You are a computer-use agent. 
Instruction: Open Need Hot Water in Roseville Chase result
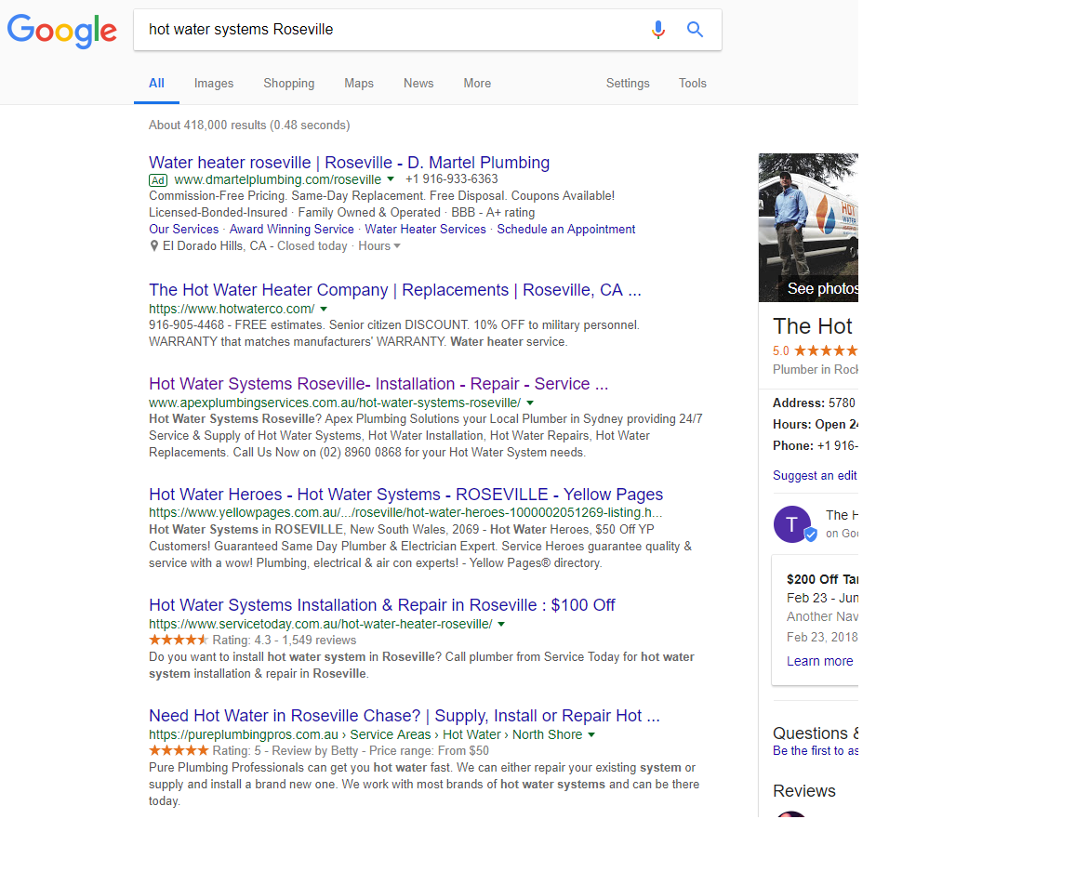pos(405,716)
